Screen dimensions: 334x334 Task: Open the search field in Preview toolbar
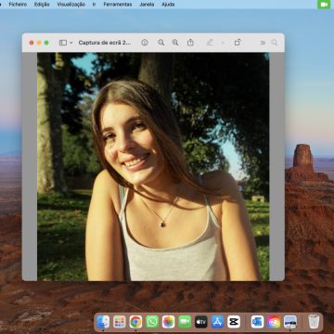275,43
